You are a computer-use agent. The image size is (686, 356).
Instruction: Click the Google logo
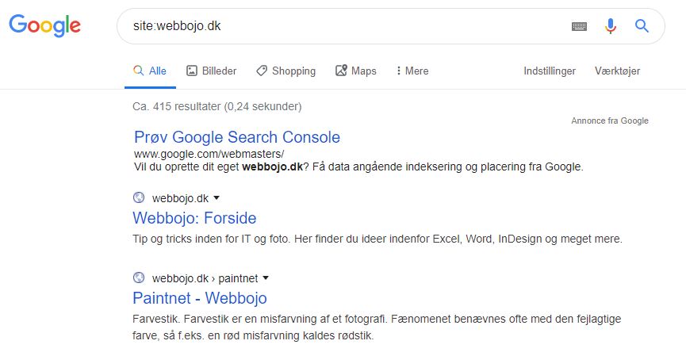(44, 25)
